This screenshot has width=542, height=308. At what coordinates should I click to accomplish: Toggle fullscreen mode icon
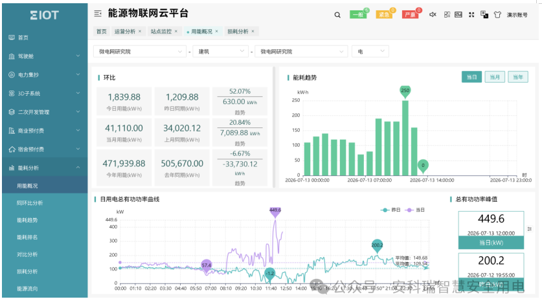(x=471, y=14)
